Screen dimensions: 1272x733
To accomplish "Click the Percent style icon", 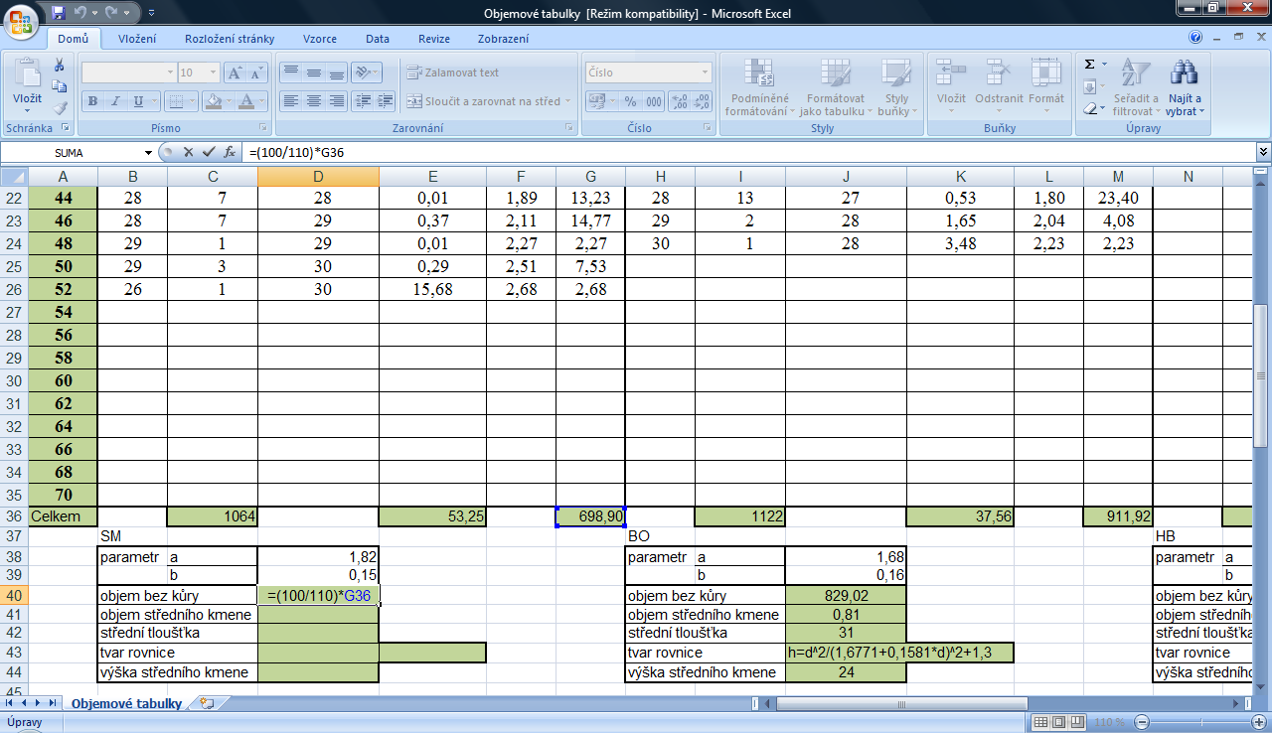I will [629, 101].
